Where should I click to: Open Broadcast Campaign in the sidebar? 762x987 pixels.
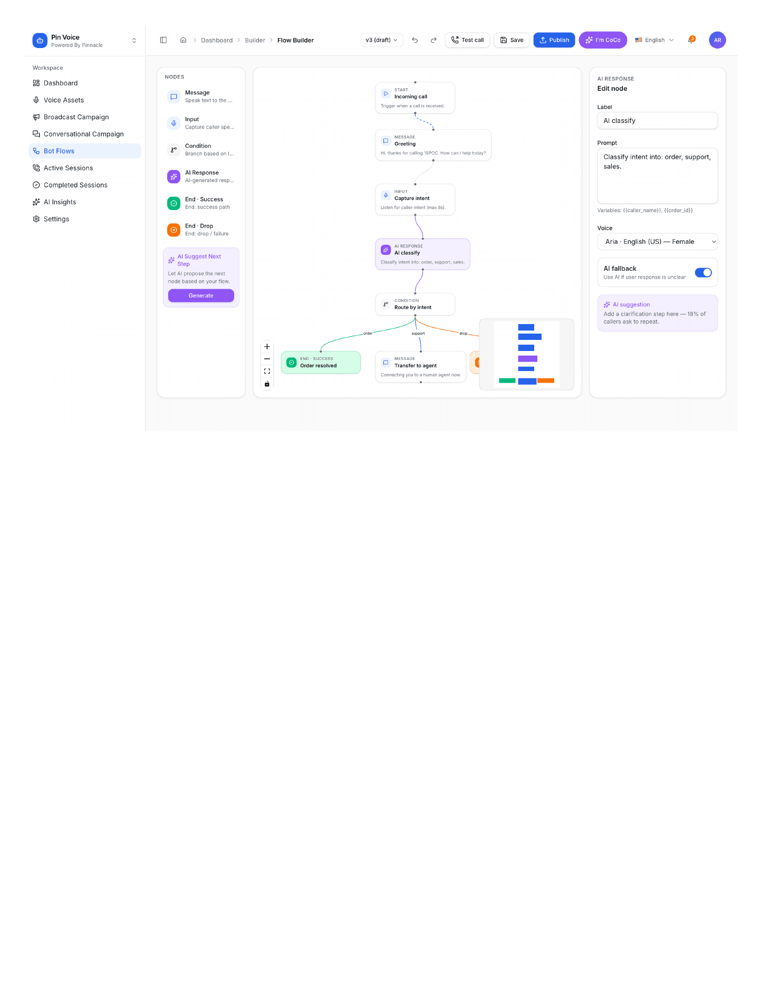(85, 117)
